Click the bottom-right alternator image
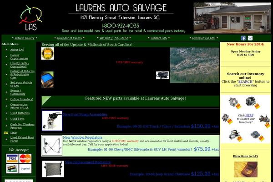Screen dimensions: 273x182 click(258, 136)
